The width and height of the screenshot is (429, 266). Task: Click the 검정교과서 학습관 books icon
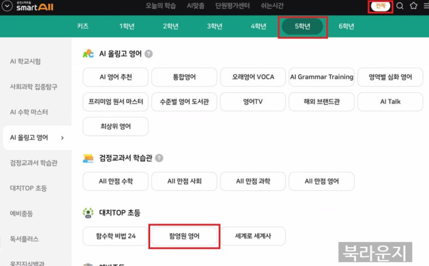coord(88,158)
